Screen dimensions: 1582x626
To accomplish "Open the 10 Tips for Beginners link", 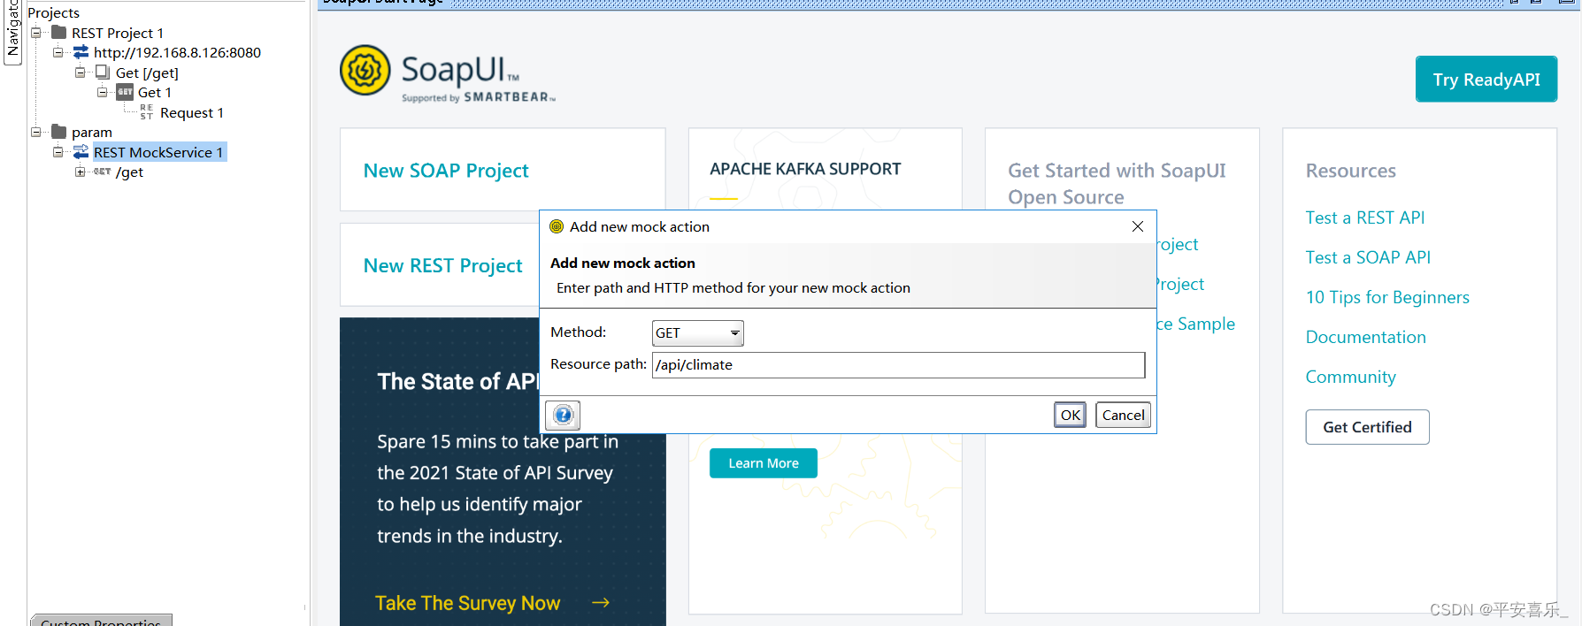I will [1387, 297].
